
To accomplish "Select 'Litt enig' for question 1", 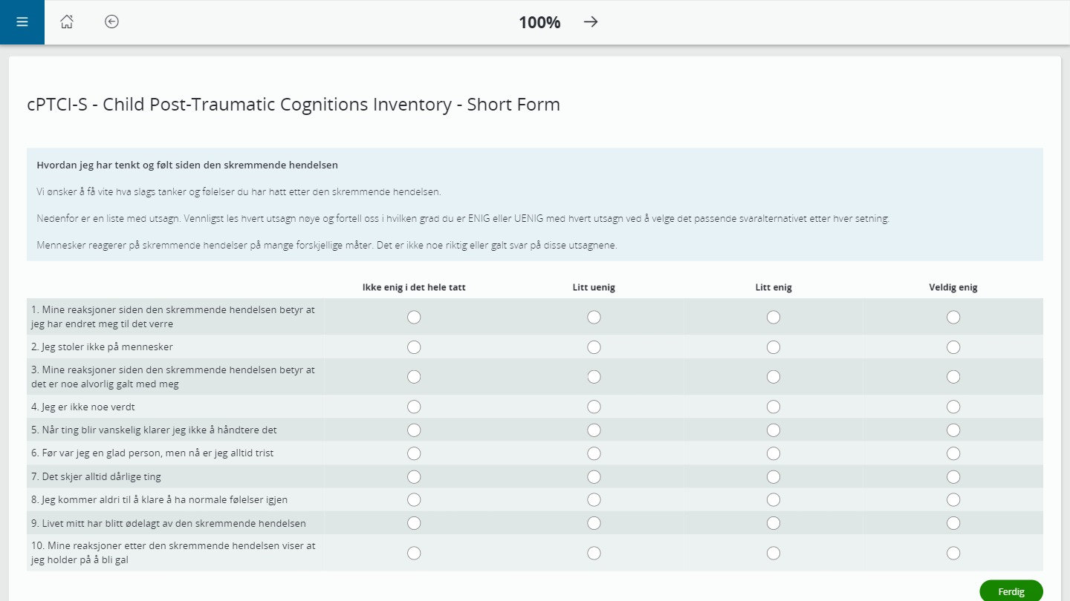I will pyautogui.click(x=774, y=317).
